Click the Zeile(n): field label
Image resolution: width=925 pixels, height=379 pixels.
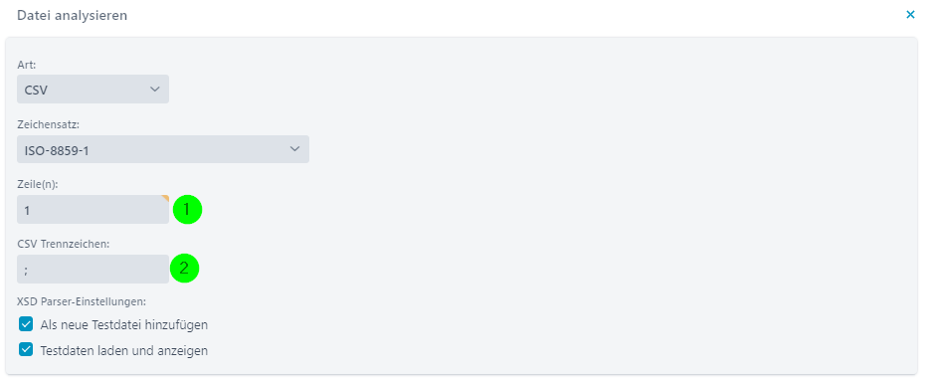click(38, 184)
